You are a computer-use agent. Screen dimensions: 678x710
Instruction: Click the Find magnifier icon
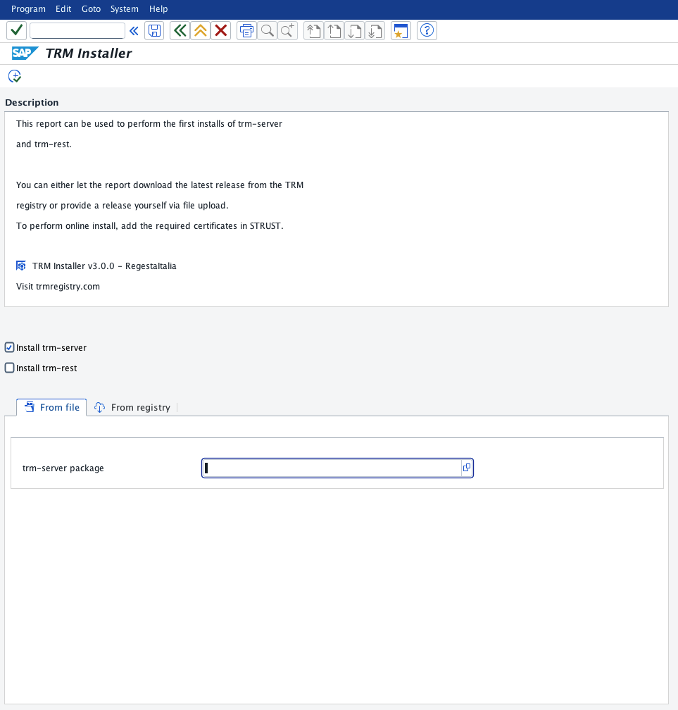coord(268,31)
